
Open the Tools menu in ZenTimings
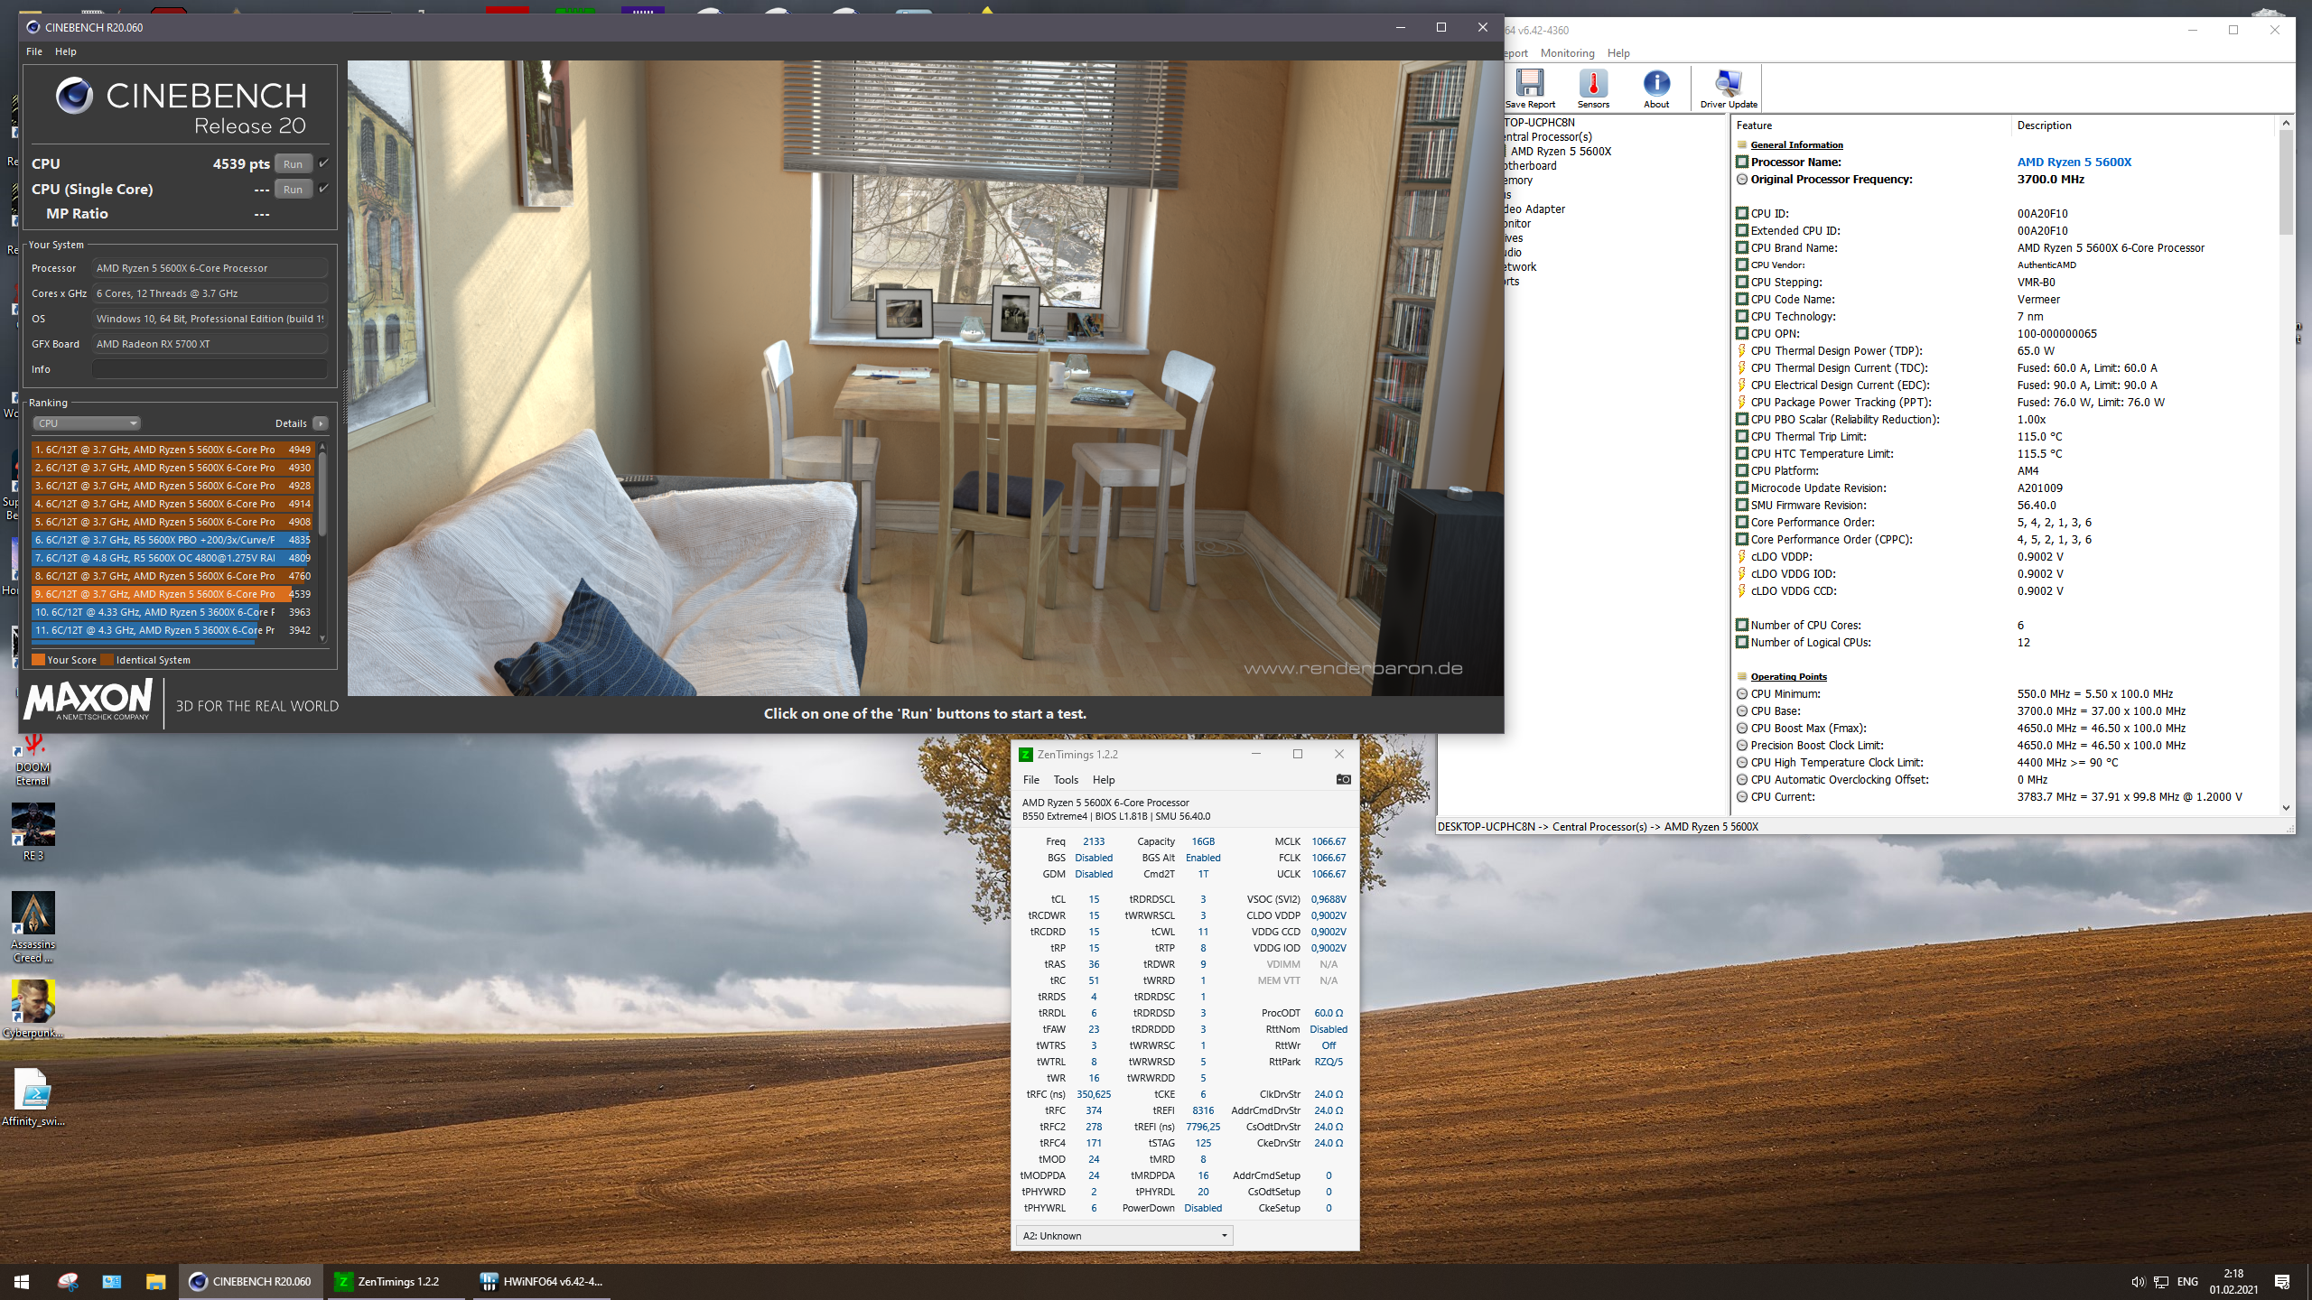point(1066,780)
